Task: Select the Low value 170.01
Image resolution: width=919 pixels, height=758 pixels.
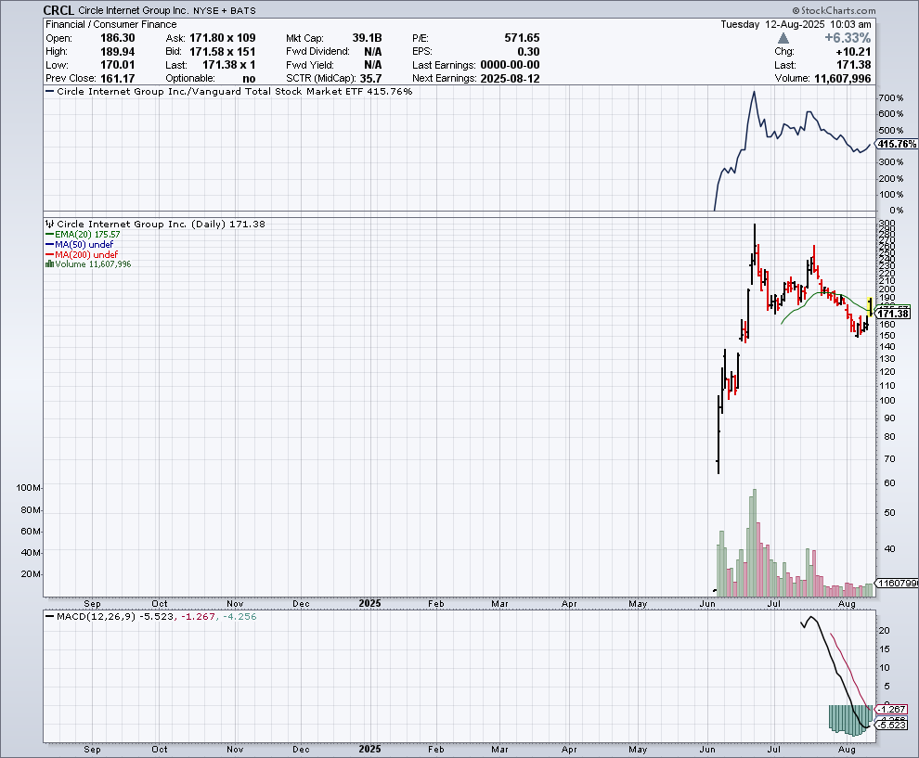Action: click(x=118, y=65)
